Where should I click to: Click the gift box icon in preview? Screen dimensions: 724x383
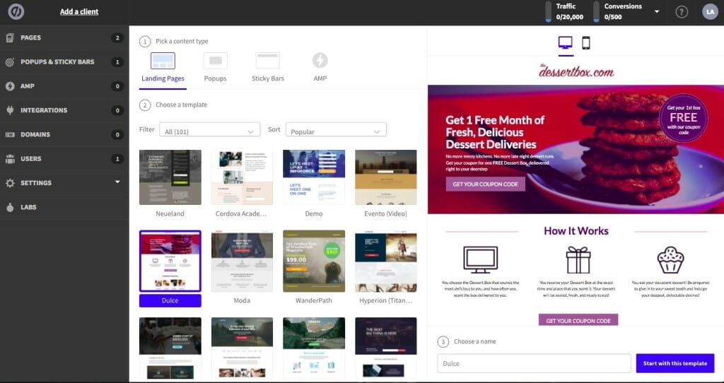click(578, 260)
